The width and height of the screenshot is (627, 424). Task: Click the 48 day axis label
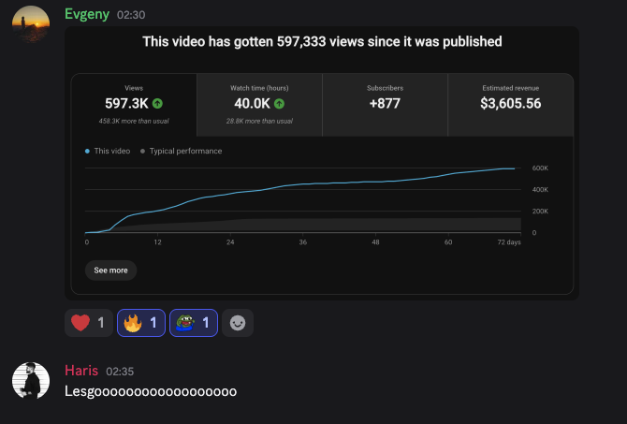coord(375,242)
